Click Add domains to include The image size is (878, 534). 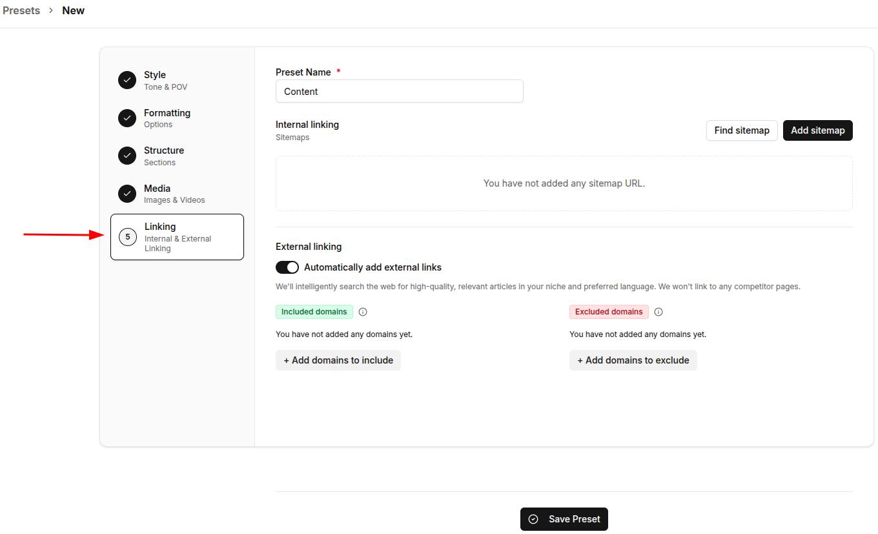pyautogui.click(x=338, y=360)
